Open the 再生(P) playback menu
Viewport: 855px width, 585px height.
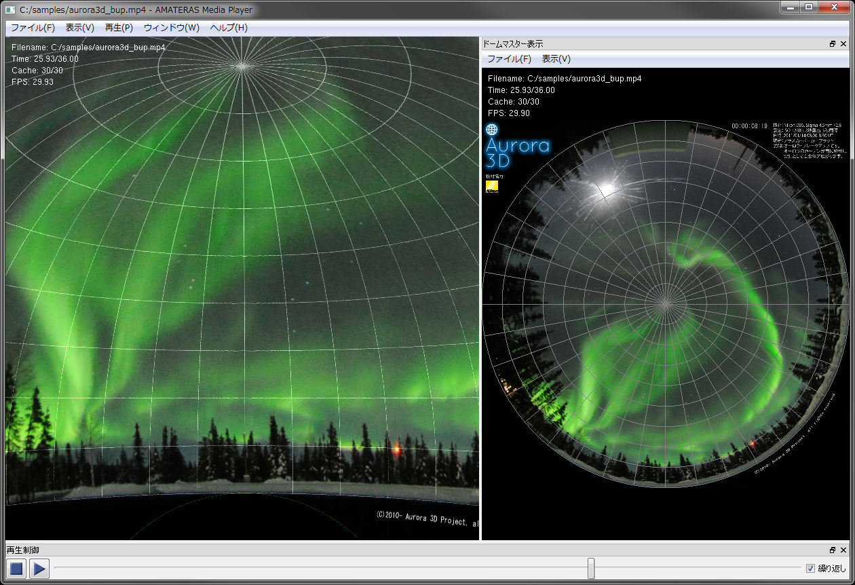click(119, 28)
